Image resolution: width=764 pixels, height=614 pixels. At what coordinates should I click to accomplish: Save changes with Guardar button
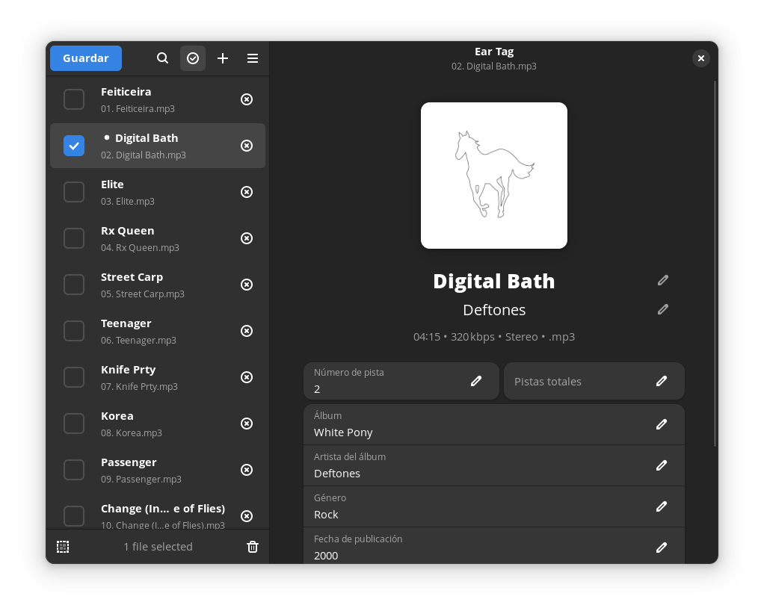[86, 58]
